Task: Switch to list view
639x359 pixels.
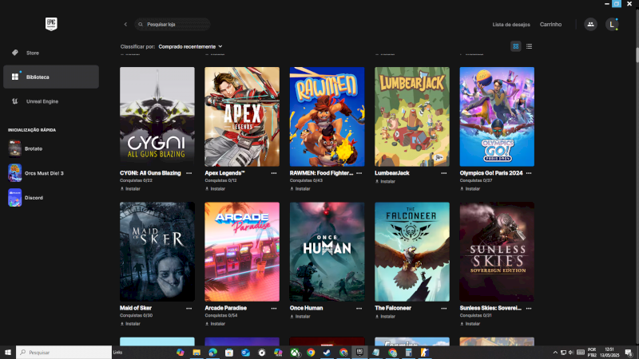Action: click(x=529, y=46)
